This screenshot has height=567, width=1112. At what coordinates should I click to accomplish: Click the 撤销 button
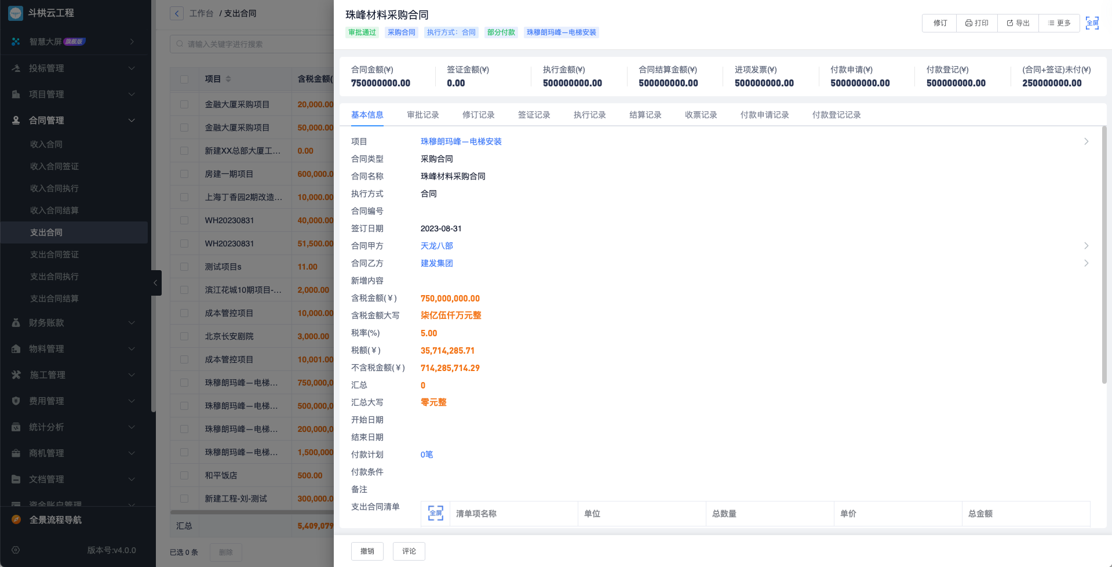[x=367, y=551]
